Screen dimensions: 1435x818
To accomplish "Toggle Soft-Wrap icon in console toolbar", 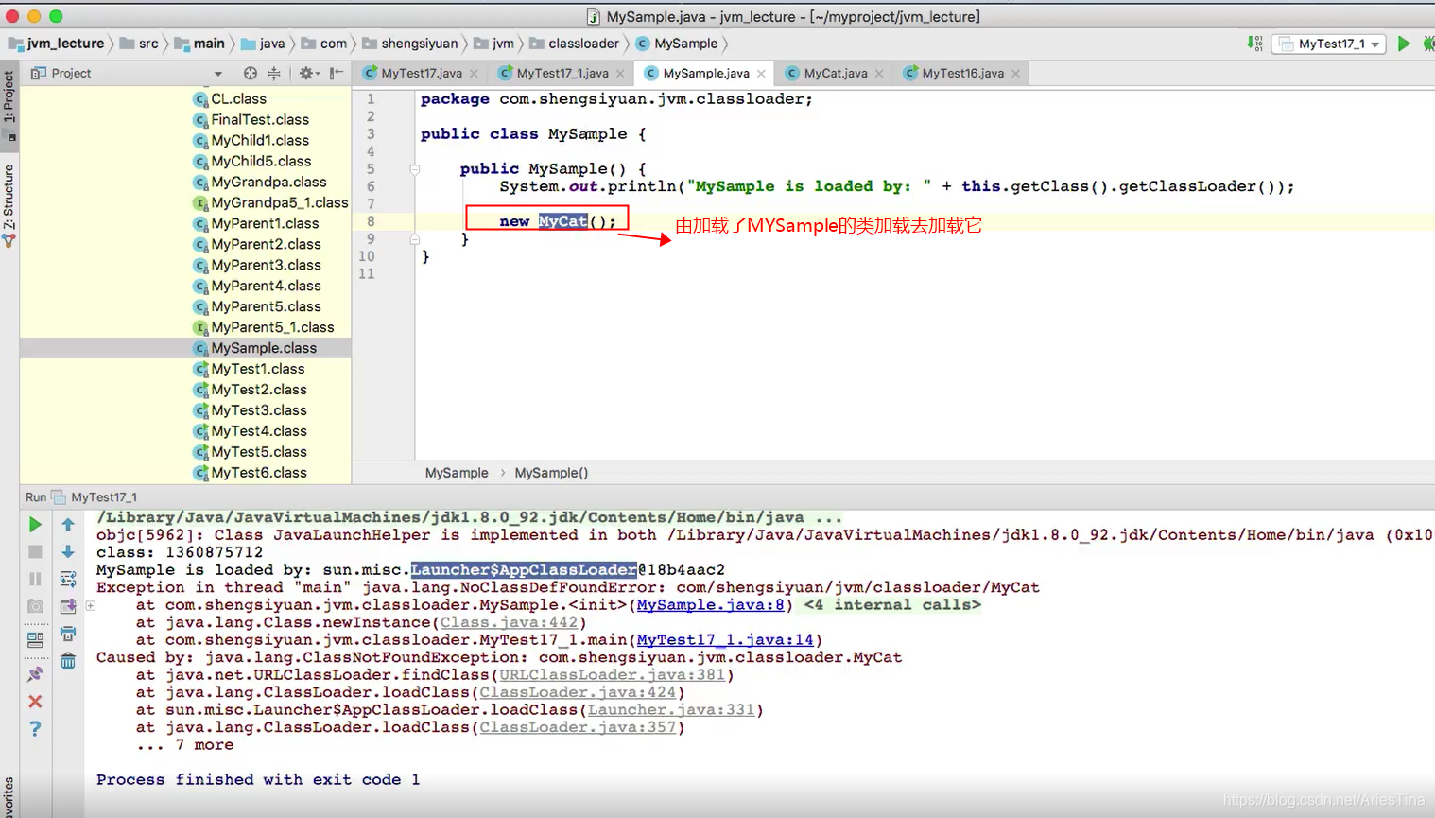I will tap(68, 579).
